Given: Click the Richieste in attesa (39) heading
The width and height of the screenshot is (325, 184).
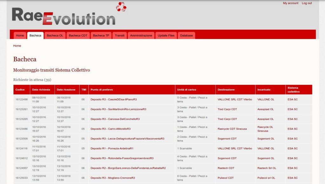Looking at the screenshot, I should click(32, 80).
